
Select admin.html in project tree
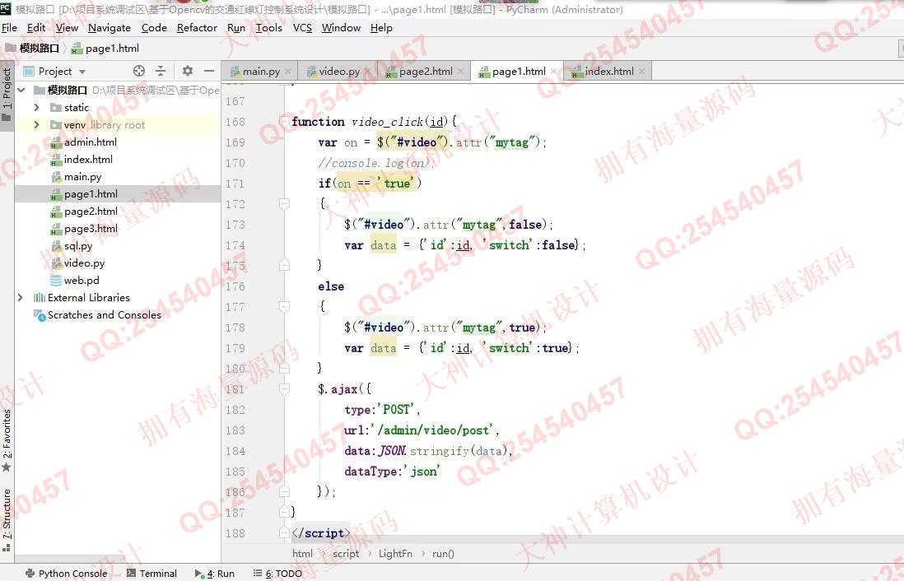click(90, 142)
